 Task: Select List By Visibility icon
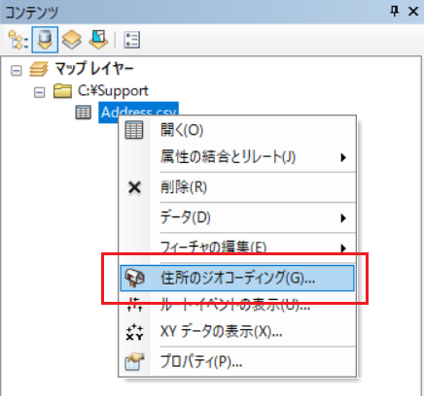coord(72,40)
